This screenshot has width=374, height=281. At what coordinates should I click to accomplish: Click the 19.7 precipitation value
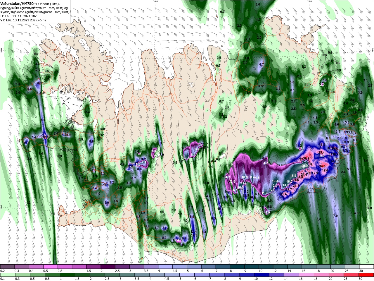(289, 190)
